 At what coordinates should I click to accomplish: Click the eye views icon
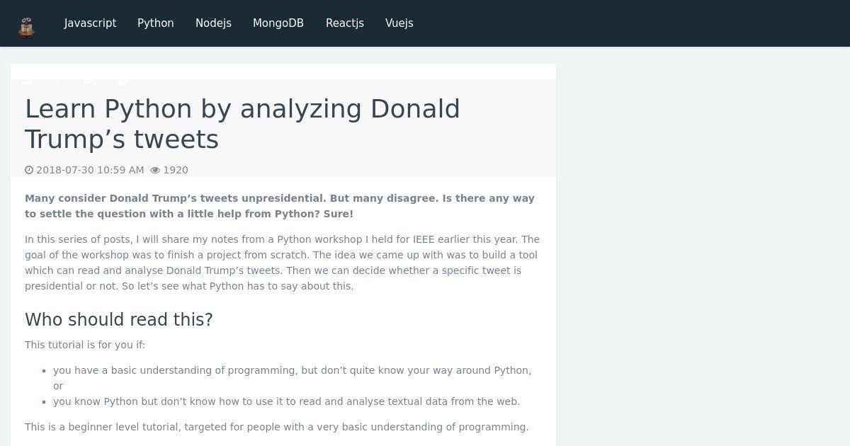(x=155, y=170)
